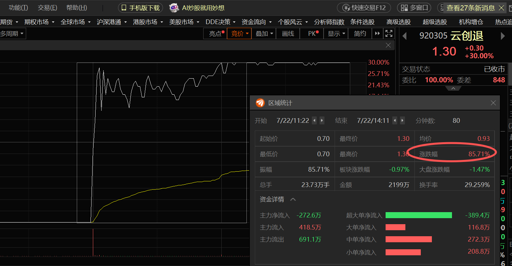Image resolution: width=512 pixels, height=266 pixels.
Task: Click 主力净流入 -272.6万 value
Action: pyautogui.click(x=309, y=215)
